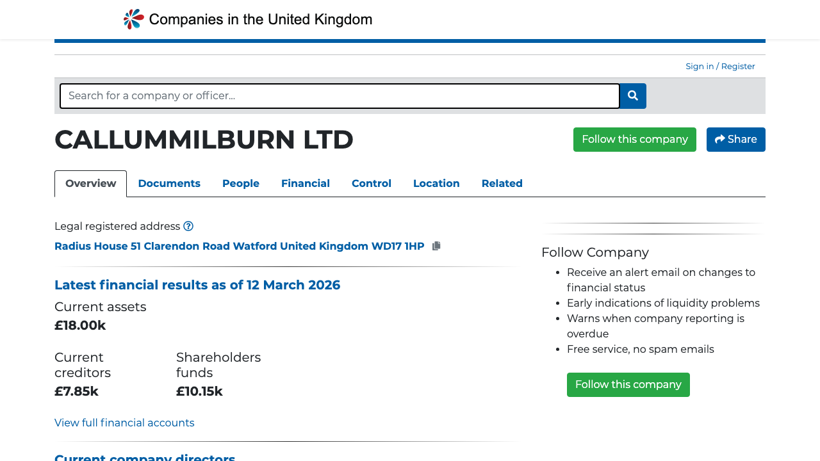Select the Documents tab
This screenshot has height=461, width=820.
pyautogui.click(x=169, y=184)
